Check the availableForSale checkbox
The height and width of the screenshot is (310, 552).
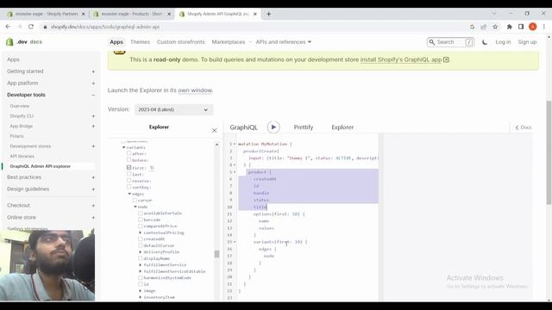coord(140,213)
